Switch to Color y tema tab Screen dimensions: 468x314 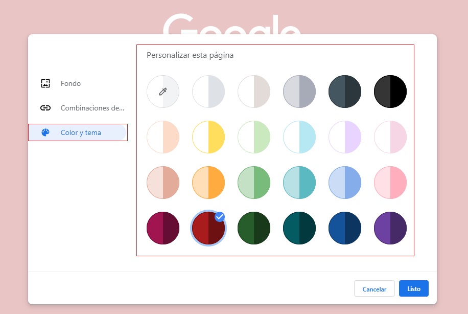point(81,132)
